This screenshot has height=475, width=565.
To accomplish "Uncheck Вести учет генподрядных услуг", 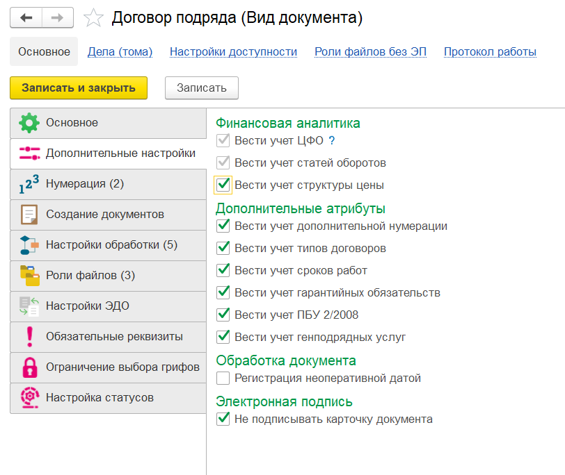I will (x=223, y=337).
